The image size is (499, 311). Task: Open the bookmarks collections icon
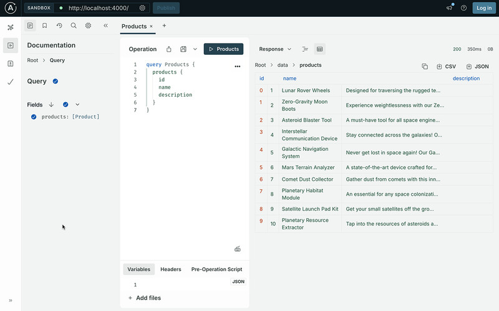[x=44, y=26]
